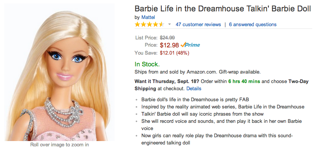This screenshot has height=149, width=313.
Task: Open the 47 customer reviews link
Action: (x=198, y=24)
